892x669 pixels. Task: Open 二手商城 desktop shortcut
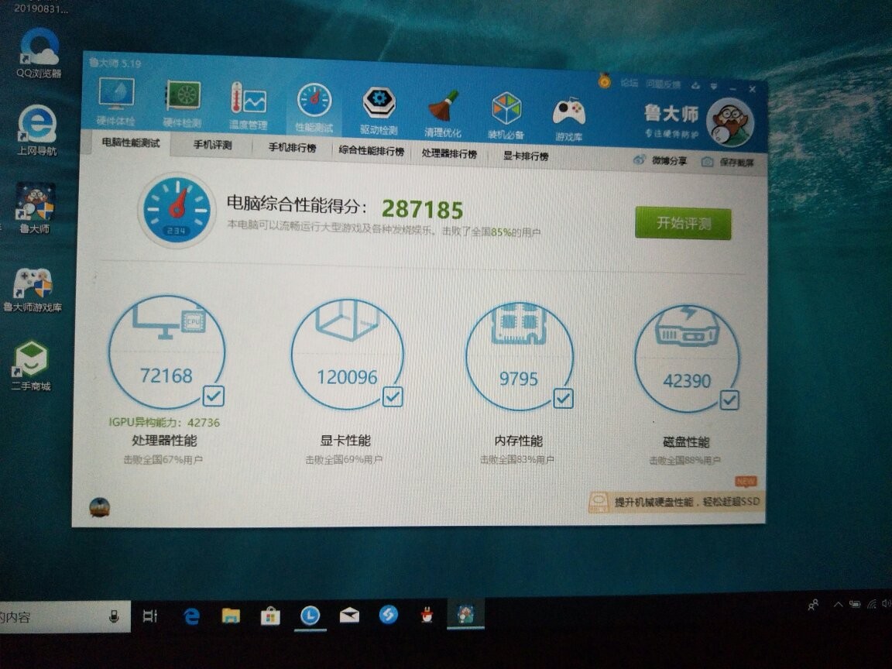[x=31, y=365]
